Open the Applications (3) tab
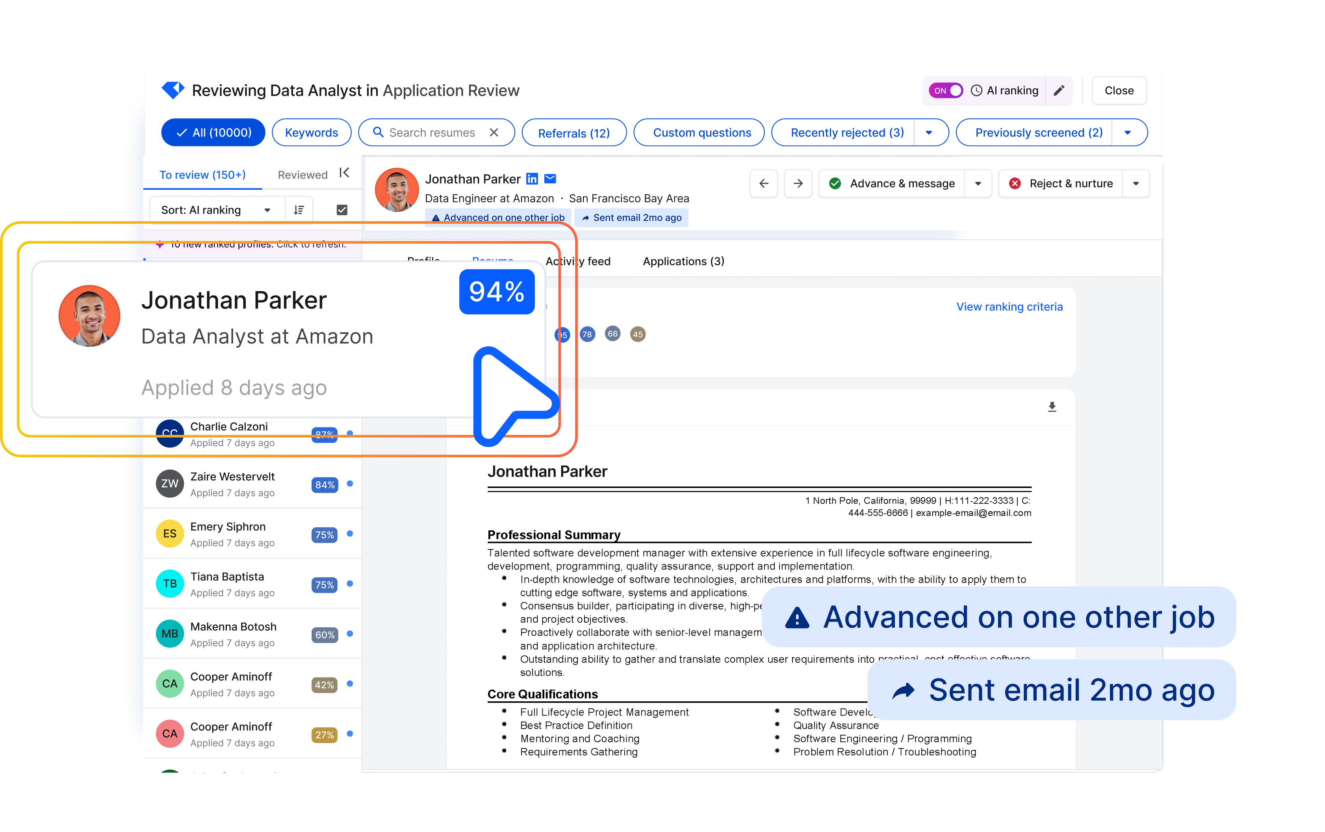Screen dimensions: 1325x832 point(683,261)
